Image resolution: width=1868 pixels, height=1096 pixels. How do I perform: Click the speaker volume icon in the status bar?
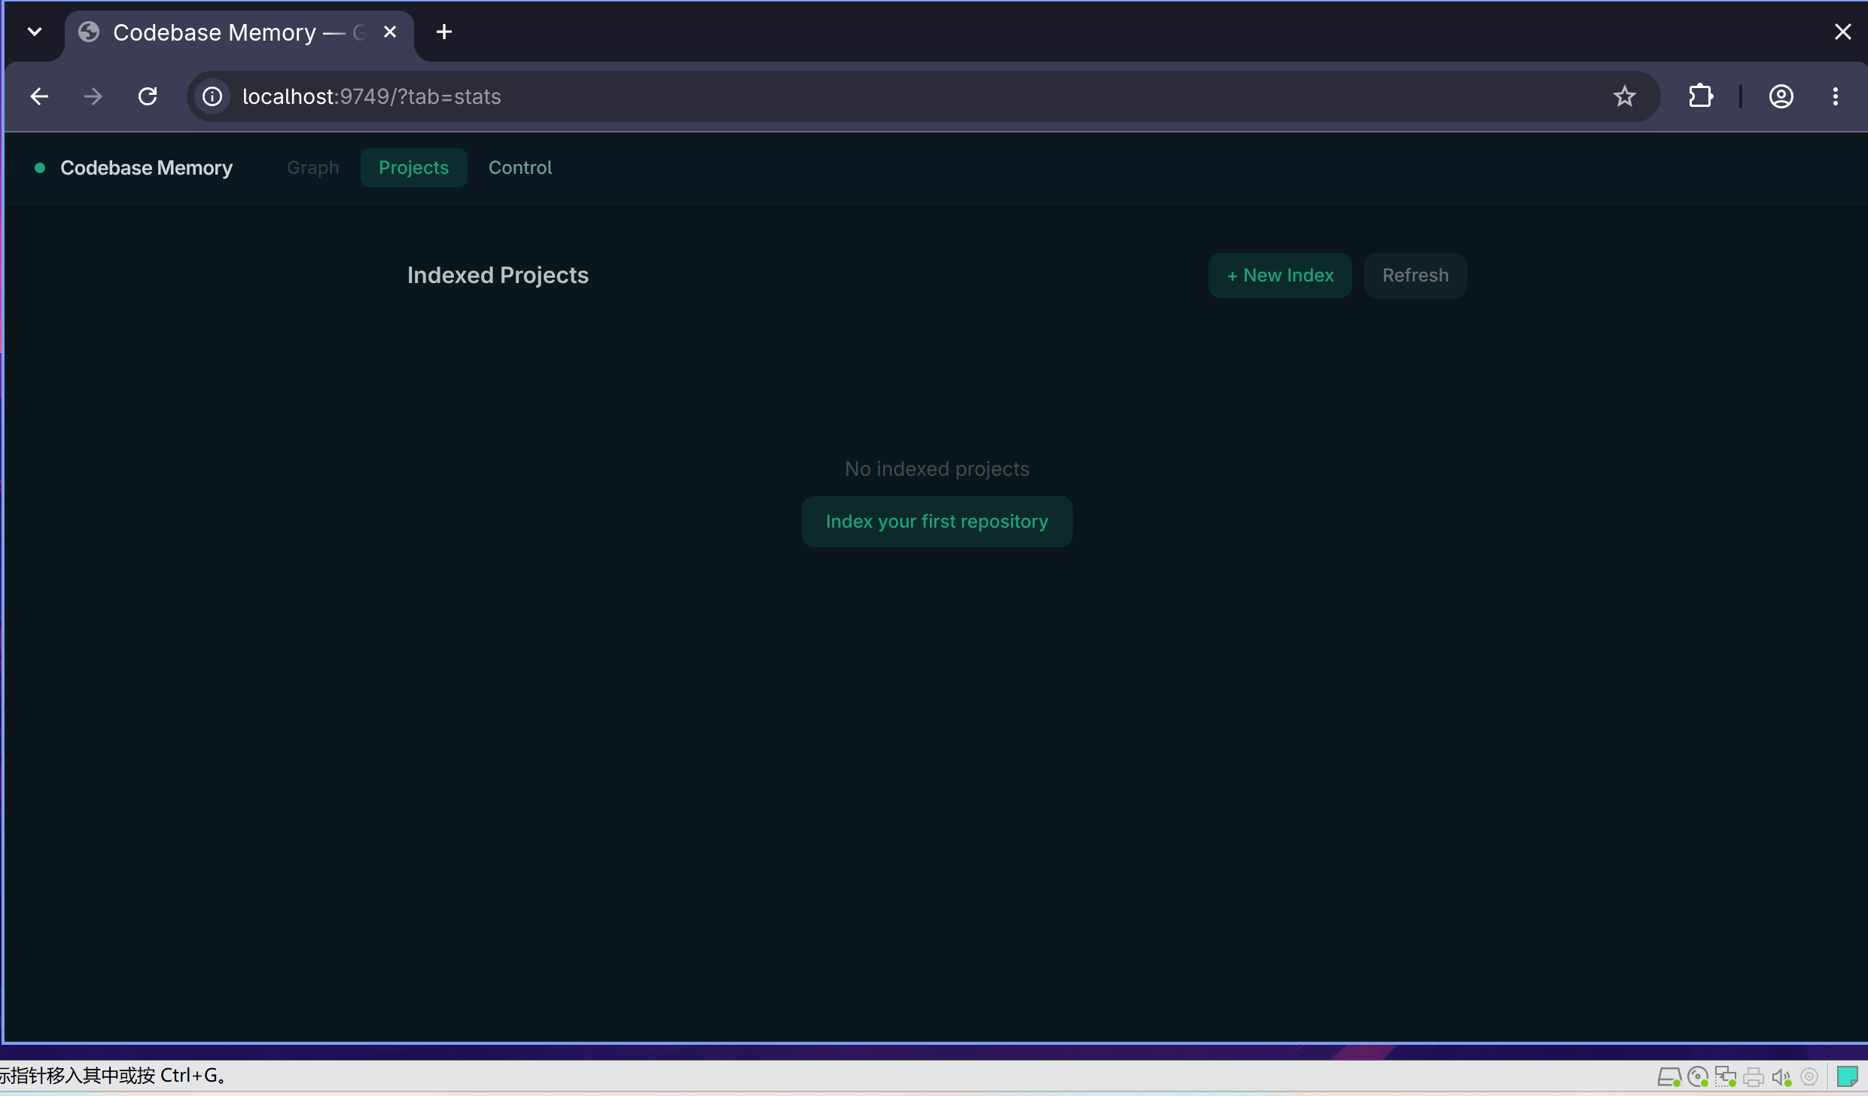tap(1781, 1078)
